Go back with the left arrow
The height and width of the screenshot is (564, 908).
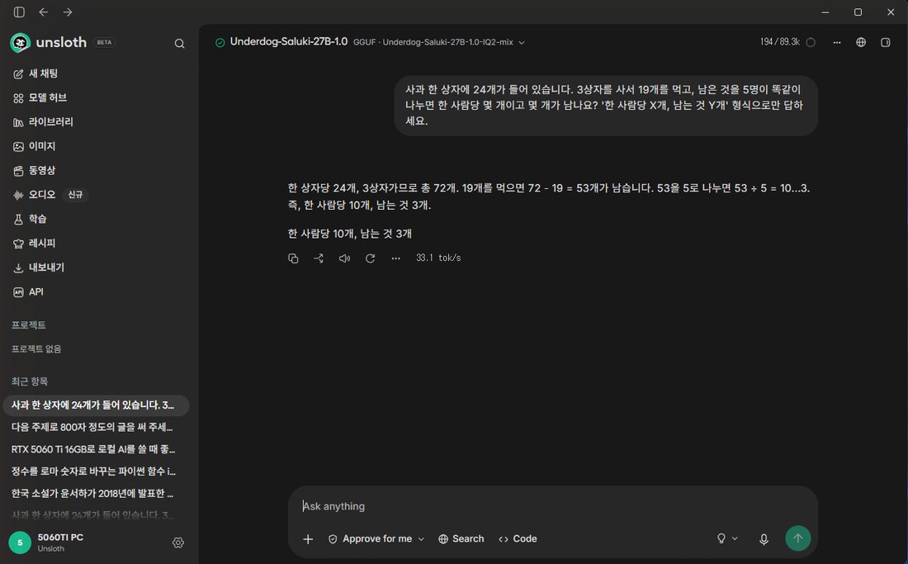(x=44, y=12)
